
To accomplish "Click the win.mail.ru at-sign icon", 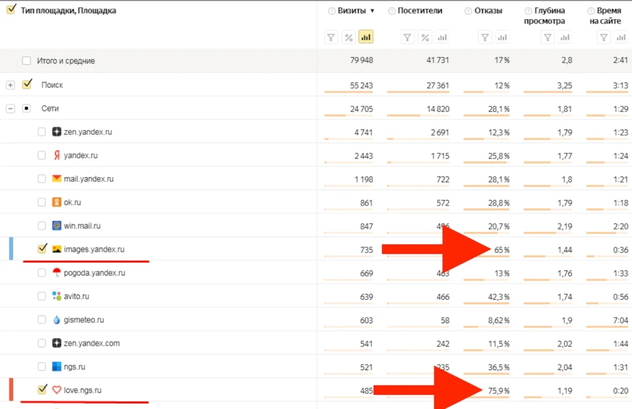I will pyautogui.click(x=56, y=225).
